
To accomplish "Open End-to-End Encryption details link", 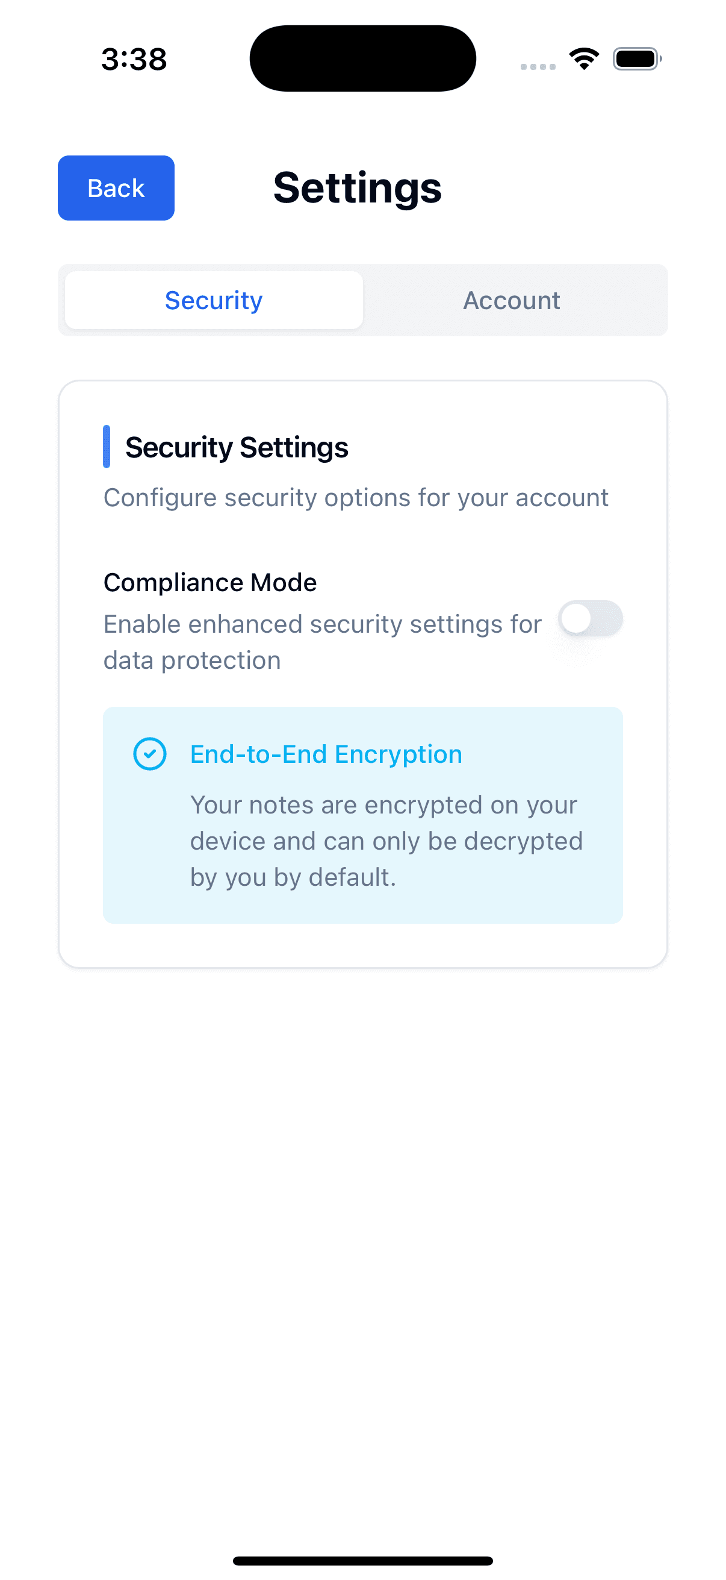I will point(325,755).
